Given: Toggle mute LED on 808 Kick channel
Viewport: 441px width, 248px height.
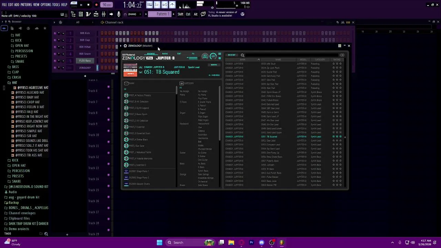Looking at the screenshot, I should click(x=55, y=33).
